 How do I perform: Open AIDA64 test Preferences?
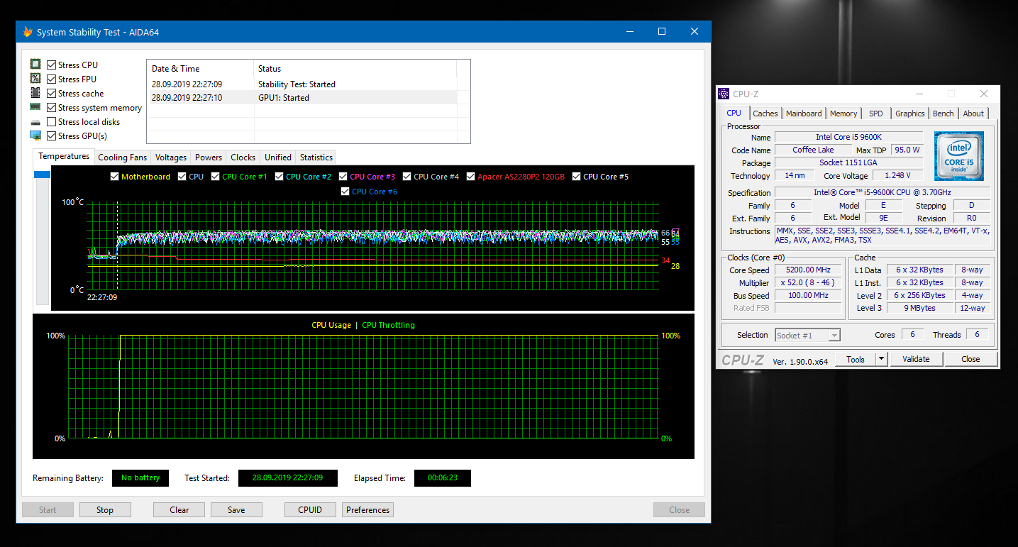pos(367,509)
